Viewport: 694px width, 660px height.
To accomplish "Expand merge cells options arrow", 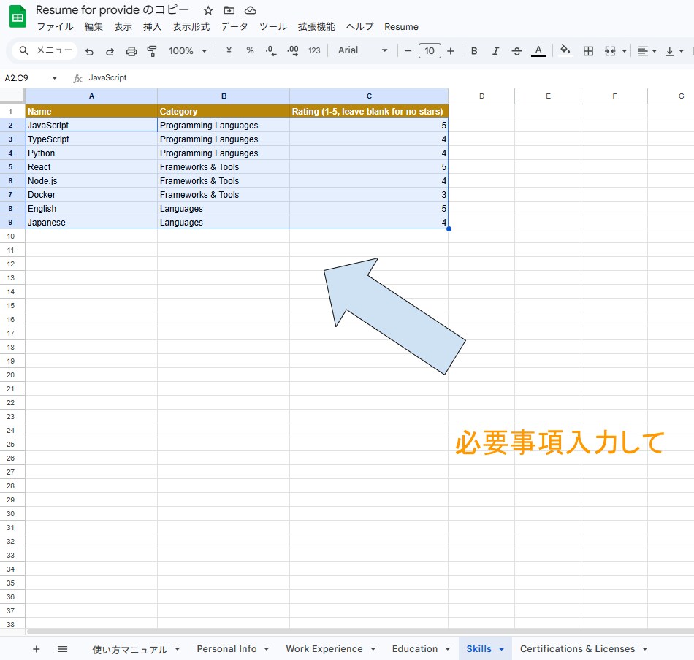I will (624, 51).
